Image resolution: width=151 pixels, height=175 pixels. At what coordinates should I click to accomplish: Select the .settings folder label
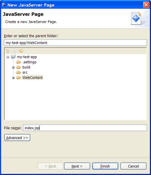[x=29, y=62]
